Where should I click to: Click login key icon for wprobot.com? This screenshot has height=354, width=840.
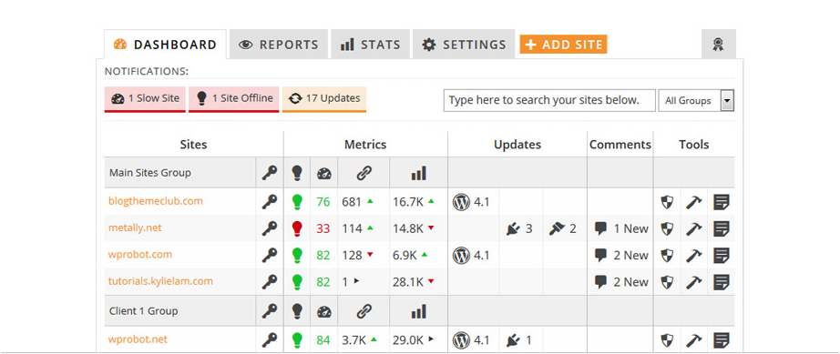point(270,255)
